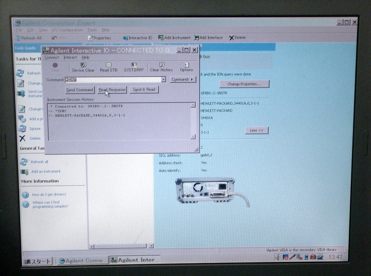Open Options in the Interactive IO toolbar
Image resolution: width=371 pixels, height=276 pixels.
pyautogui.click(x=186, y=67)
